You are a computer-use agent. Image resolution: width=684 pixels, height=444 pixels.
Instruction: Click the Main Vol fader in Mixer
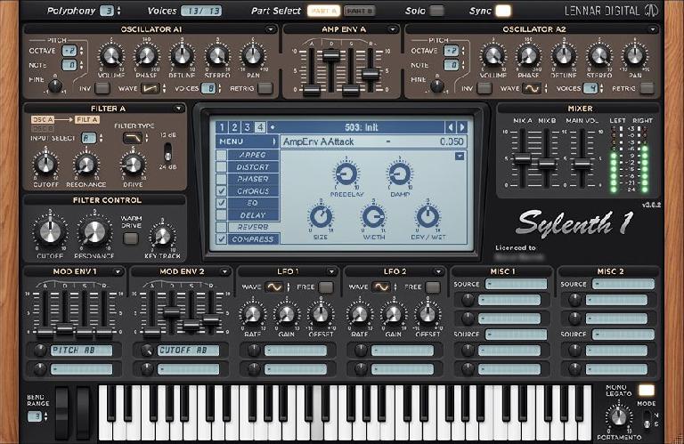[582, 164]
